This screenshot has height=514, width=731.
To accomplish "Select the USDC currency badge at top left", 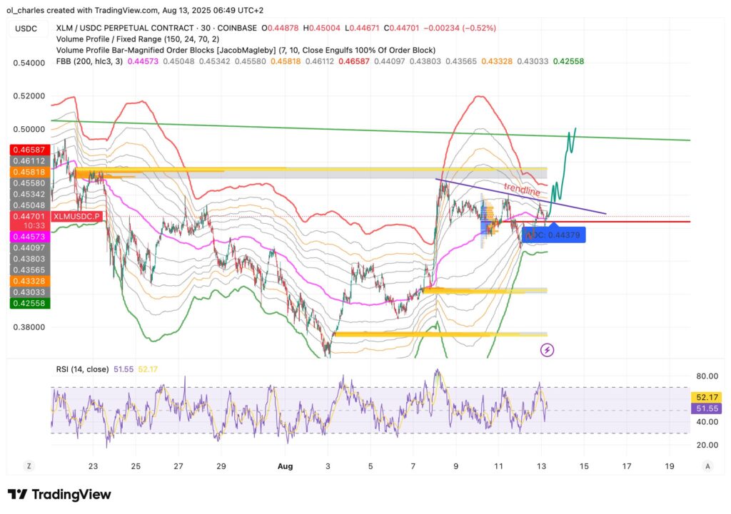I will [28, 28].
